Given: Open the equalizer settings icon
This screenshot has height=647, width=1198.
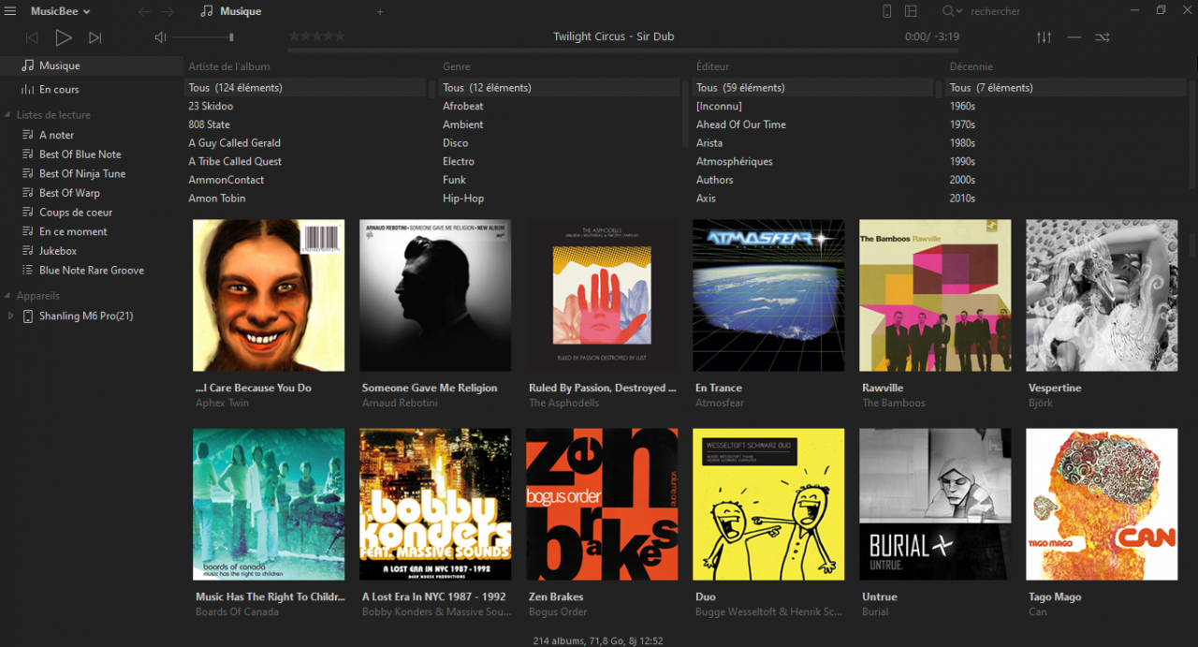Looking at the screenshot, I should pos(1044,37).
